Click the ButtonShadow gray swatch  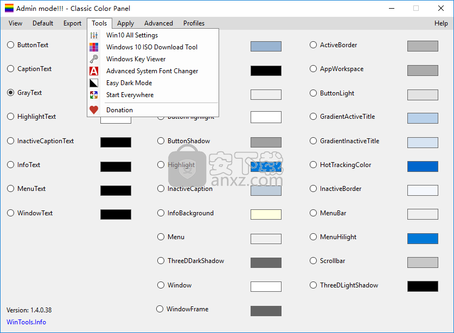click(266, 143)
